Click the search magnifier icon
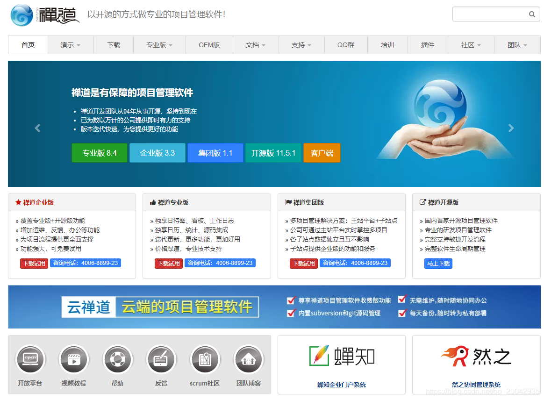The width and height of the screenshot is (544, 400). 531,14
